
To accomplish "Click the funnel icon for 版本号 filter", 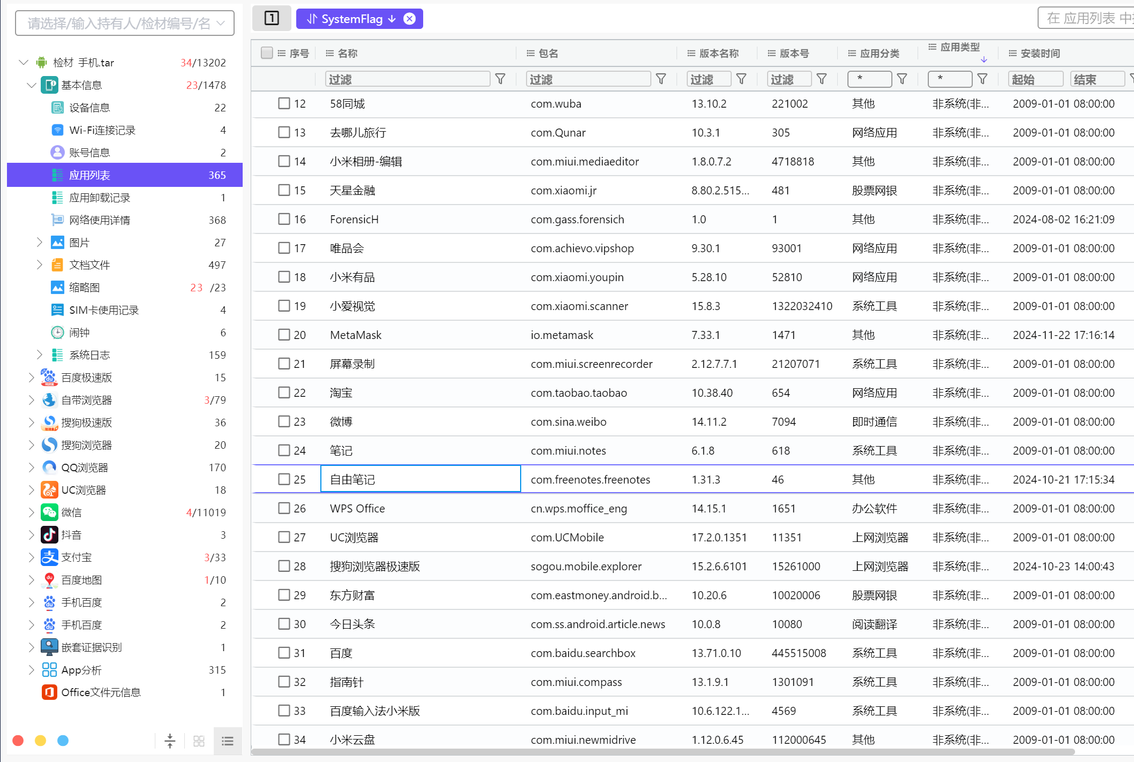I will (x=822, y=79).
